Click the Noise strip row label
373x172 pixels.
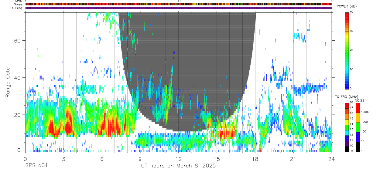click(18, 4)
